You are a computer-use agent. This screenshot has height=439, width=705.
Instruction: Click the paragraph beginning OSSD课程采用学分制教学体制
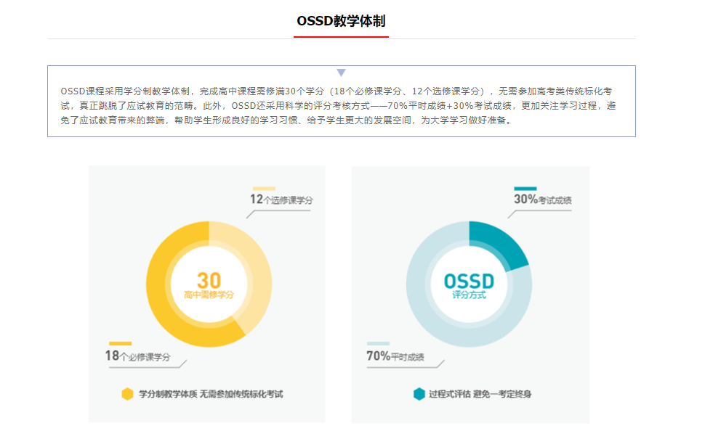(x=338, y=105)
